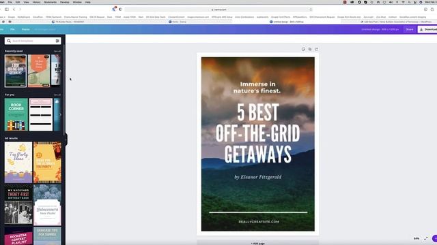Click the Add page button below the canvas
437x245 pixels.
(x=258, y=243)
